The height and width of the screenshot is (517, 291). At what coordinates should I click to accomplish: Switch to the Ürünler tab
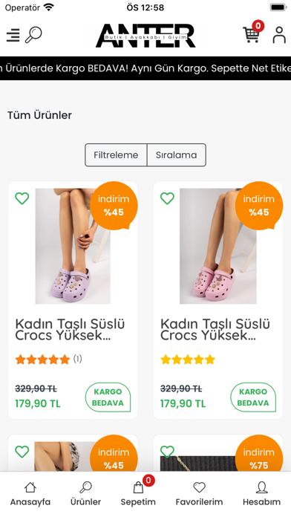pyautogui.click(x=85, y=494)
